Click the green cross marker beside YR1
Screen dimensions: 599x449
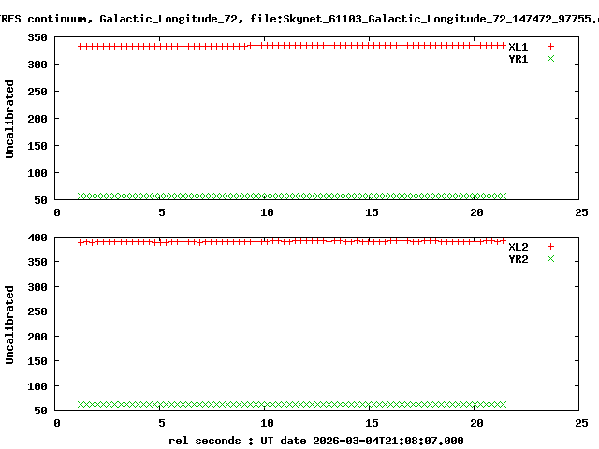550,58
